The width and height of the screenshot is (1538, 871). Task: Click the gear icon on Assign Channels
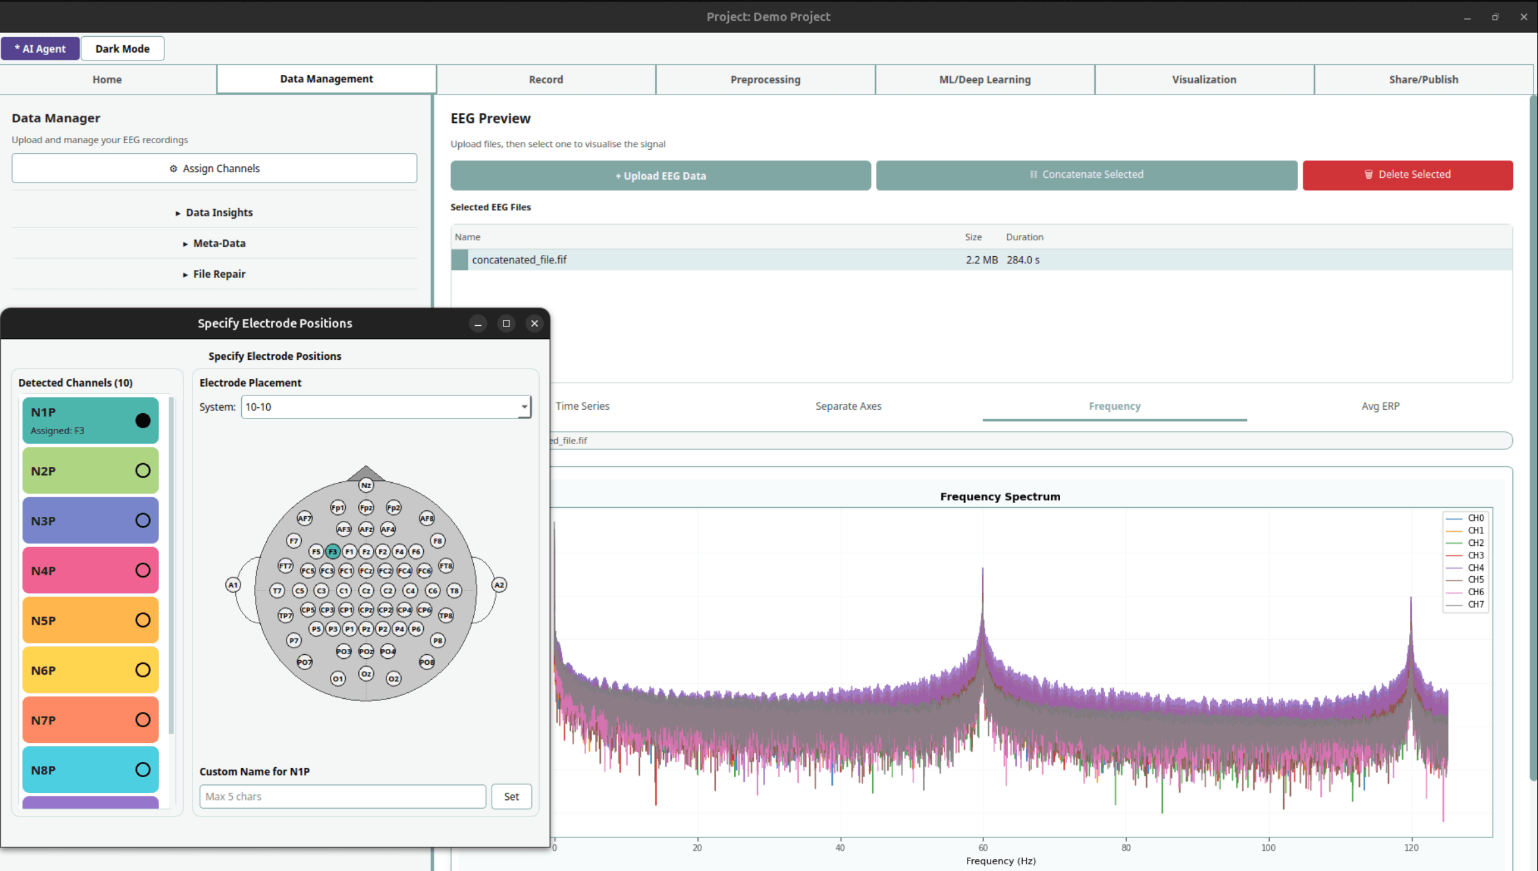click(x=174, y=169)
